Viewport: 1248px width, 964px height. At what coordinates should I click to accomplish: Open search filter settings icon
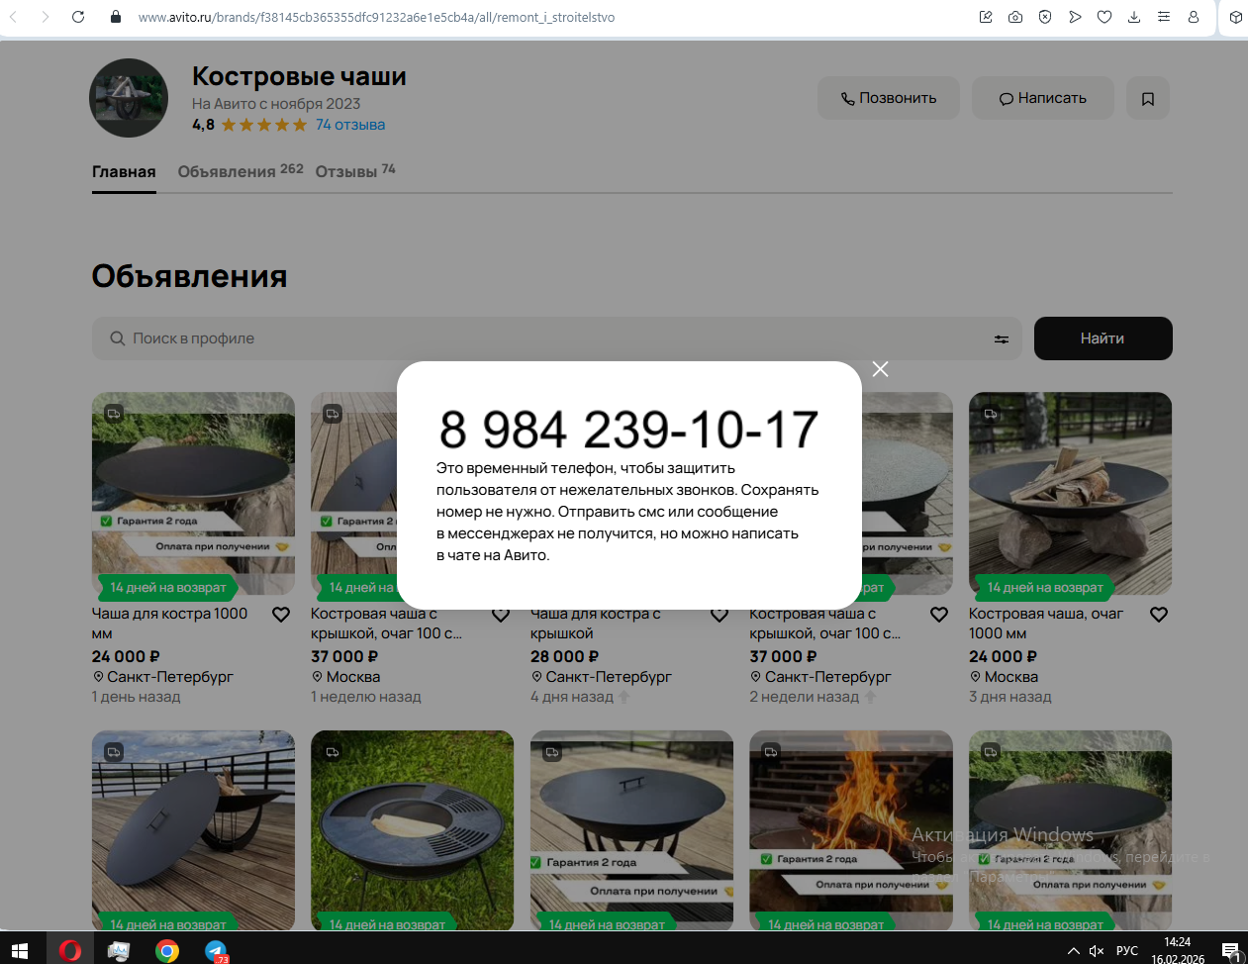pyautogui.click(x=1002, y=338)
